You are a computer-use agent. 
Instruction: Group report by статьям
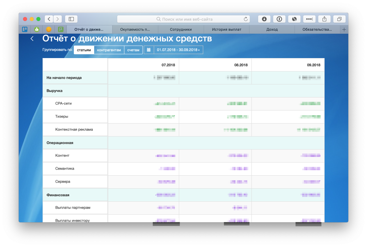[84, 50]
